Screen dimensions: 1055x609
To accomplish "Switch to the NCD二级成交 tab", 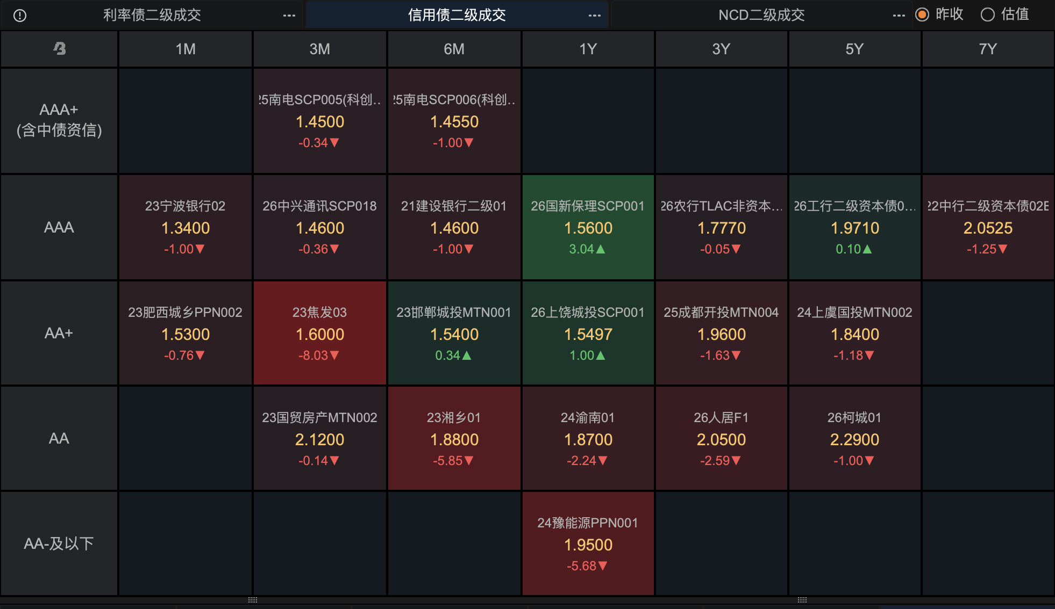I will click(761, 15).
